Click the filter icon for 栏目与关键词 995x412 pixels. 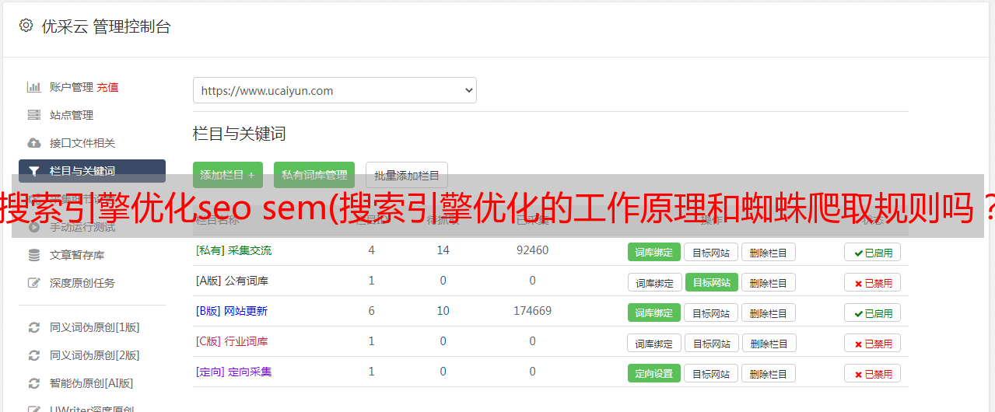click(x=34, y=171)
